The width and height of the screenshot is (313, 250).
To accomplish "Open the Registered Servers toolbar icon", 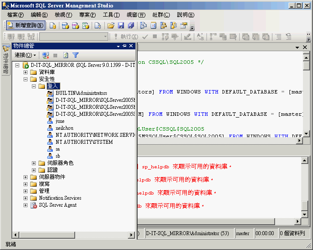I will click(143, 25).
